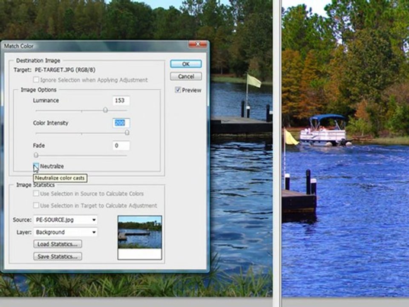Click the Fade value field
The width and height of the screenshot is (409, 307).
point(121,145)
